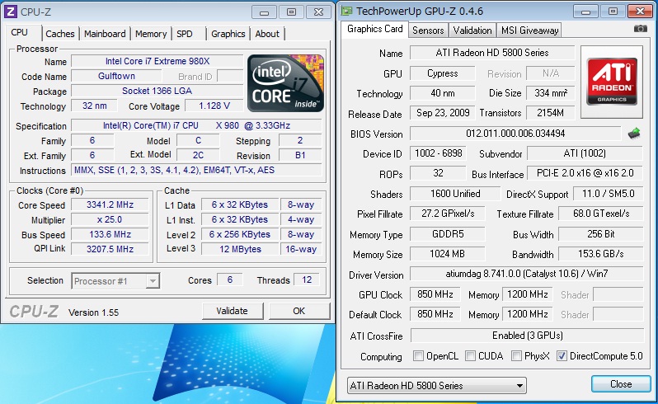Maximize the GPU-Z window
This screenshot has height=404, width=658.
coord(613,12)
